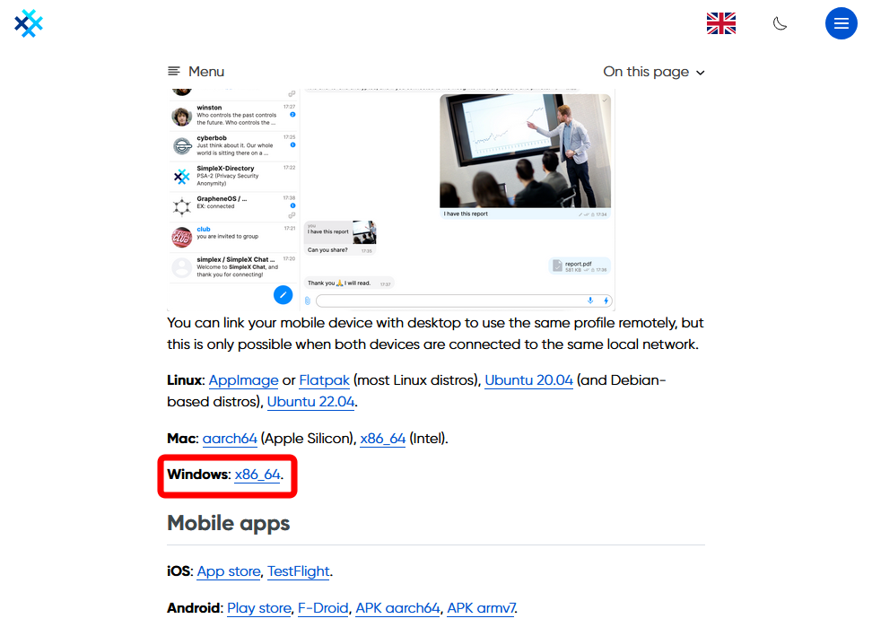Viewport: 872px width, 636px height.
Task: Click the microphone icon in message bar
Action: 590,301
